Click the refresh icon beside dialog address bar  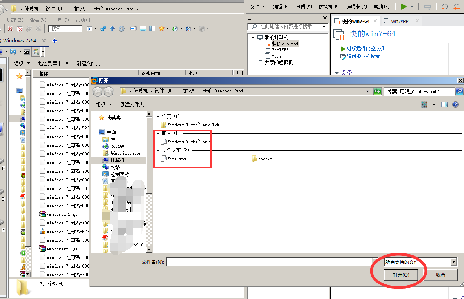pyautogui.click(x=377, y=91)
